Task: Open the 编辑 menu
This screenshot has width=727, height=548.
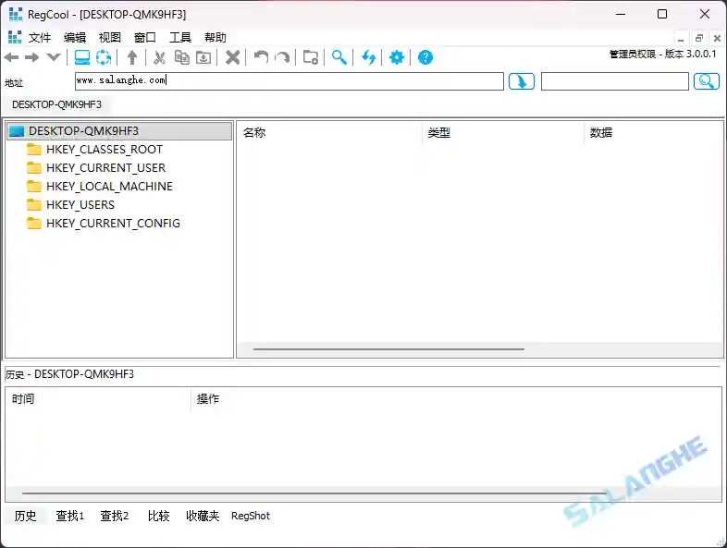Action: coord(75,37)
